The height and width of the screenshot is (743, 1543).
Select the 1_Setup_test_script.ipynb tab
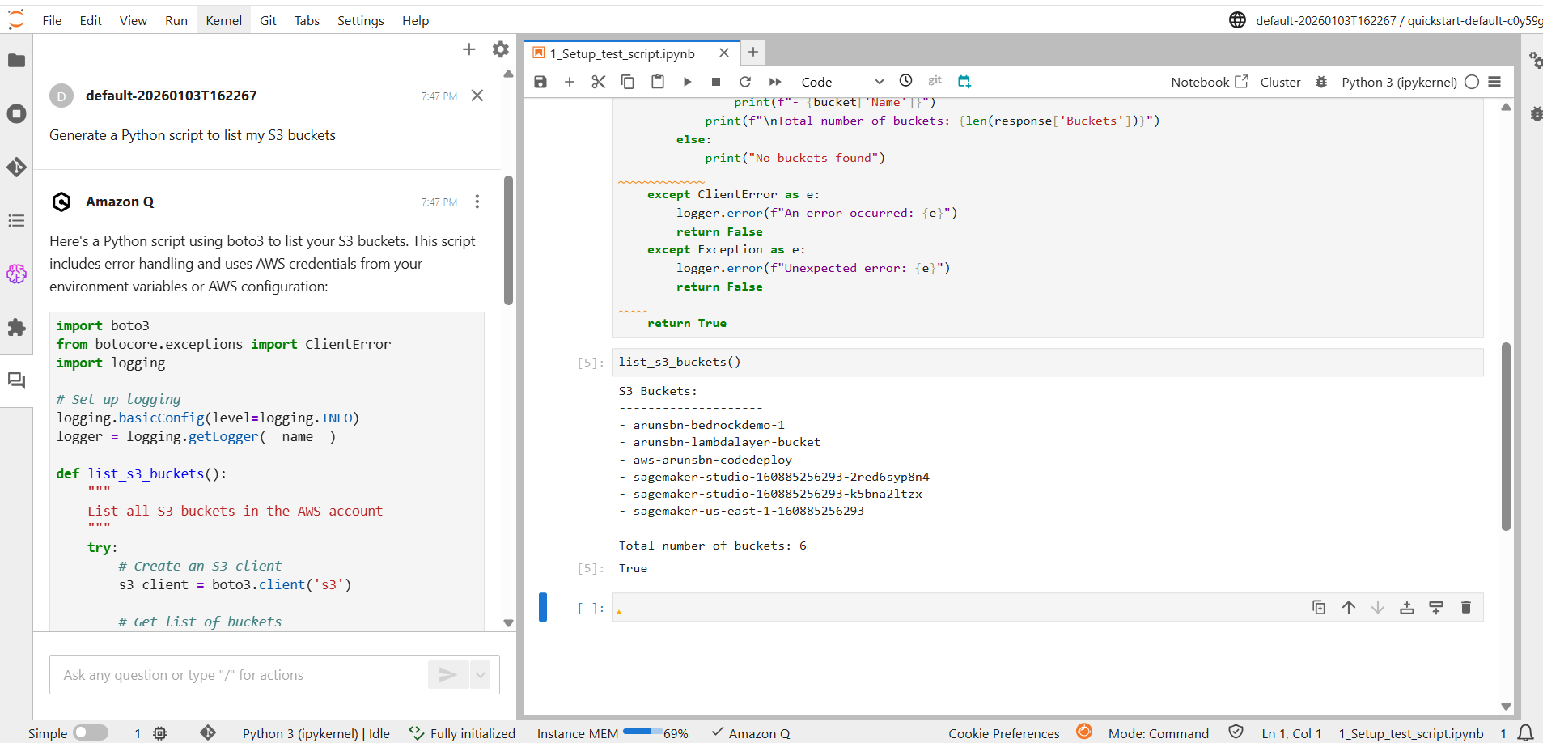coord(623,53)
